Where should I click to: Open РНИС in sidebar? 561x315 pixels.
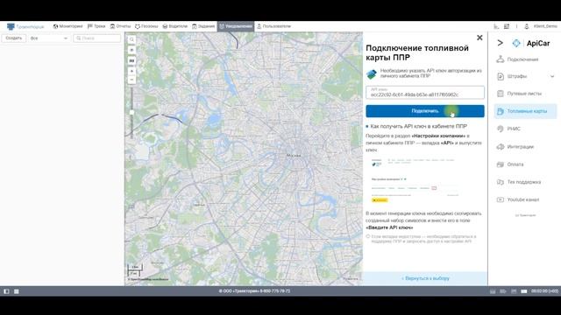point(514,129)
